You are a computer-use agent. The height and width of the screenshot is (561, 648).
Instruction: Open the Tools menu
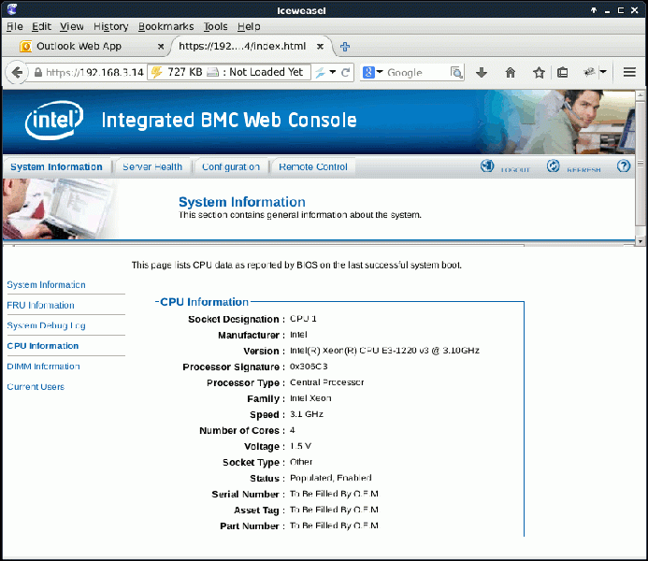coord(216,26)
